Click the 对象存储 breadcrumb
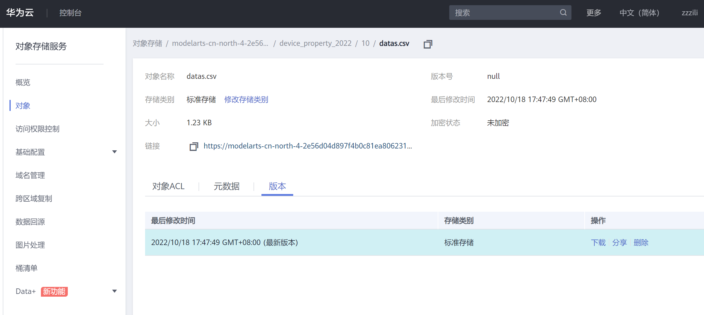The image size is (704, 315). click(148, 43)
